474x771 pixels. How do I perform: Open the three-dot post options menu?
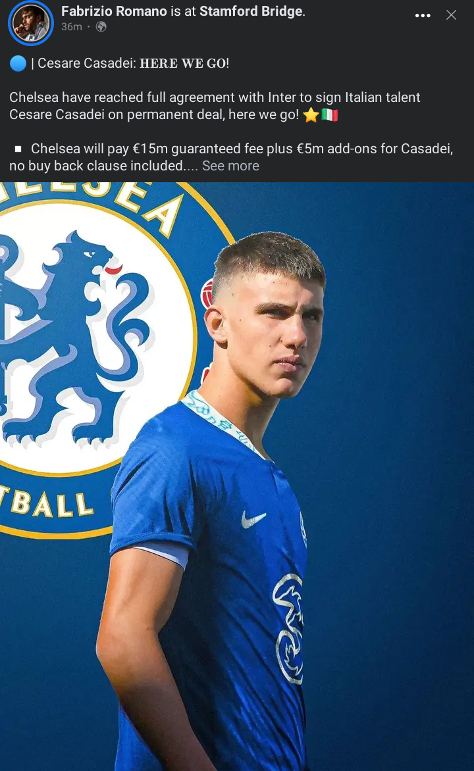pyautogui.click(x=423, y=16)
